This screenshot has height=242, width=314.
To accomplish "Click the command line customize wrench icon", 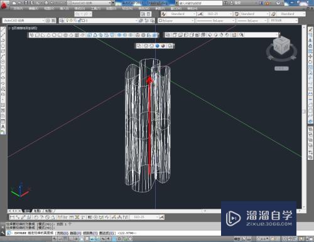I will [x=3, y=233].
